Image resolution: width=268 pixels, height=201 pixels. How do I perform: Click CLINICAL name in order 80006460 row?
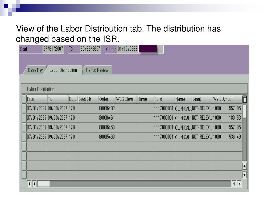pos(183,127)
